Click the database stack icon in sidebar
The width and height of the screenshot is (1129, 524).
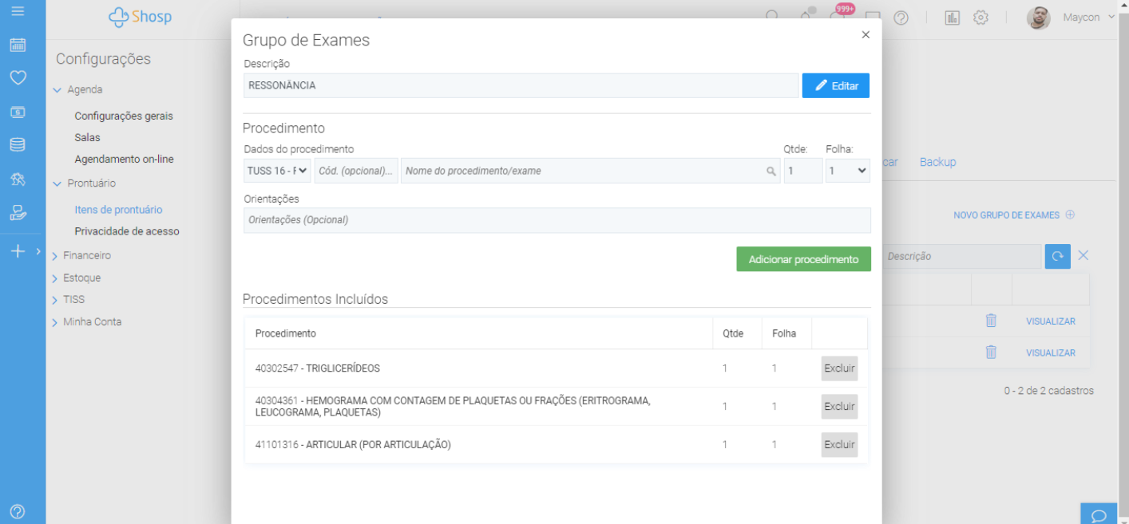pyautogui.click(x=18, y=145)
